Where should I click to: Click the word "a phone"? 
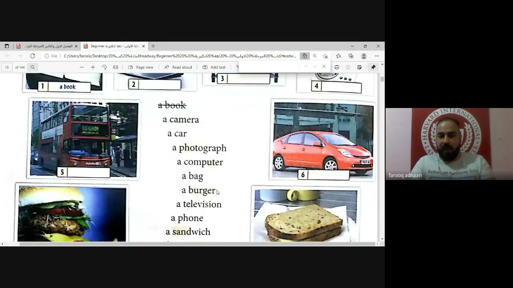click(187, 218)
